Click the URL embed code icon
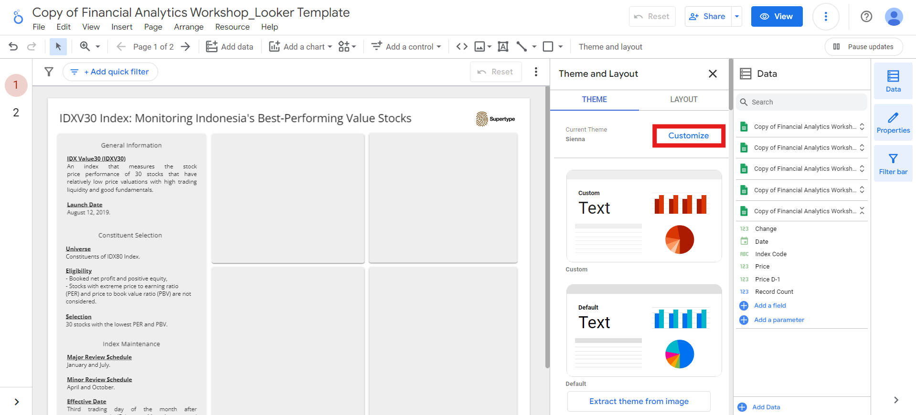 [x=462, y=47]
